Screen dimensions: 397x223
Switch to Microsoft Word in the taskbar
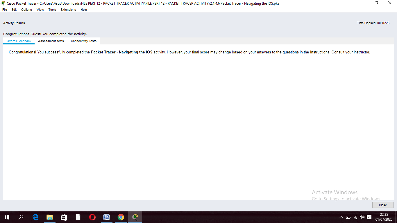107,217
